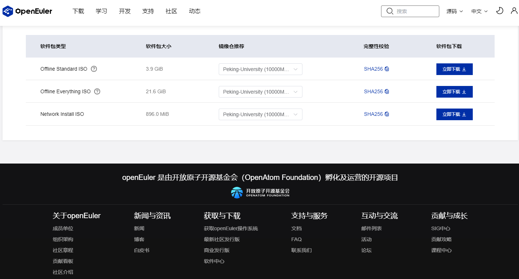Open mirror dropdown for Offline Standard ISO

pyautogui.click(x=261, y=69)
